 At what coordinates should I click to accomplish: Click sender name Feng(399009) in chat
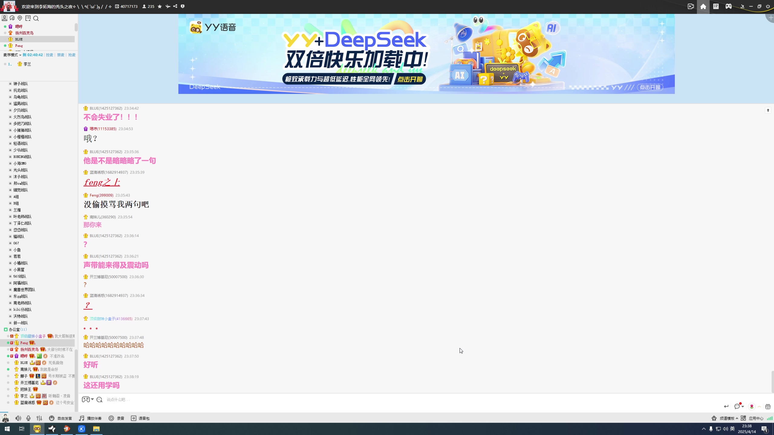[101, 195]
